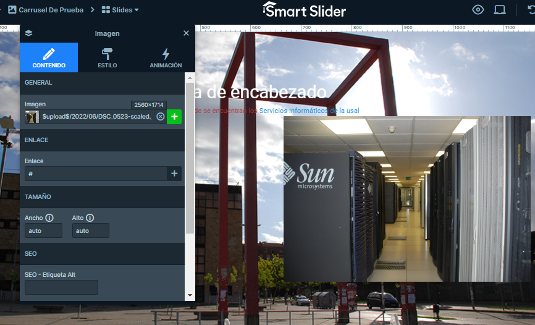Close the Imagen panel
The image size is (535, 325).
click(186, 33)
